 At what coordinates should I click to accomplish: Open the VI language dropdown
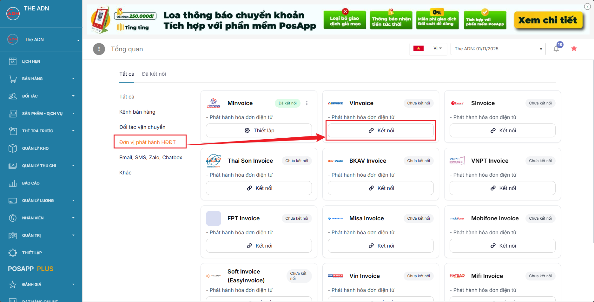pyautogui.click(x=438, y=48)
